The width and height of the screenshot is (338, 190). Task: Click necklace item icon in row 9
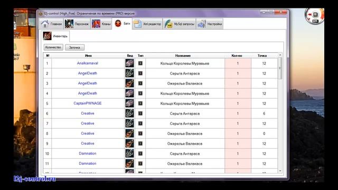tap(129, 144)
